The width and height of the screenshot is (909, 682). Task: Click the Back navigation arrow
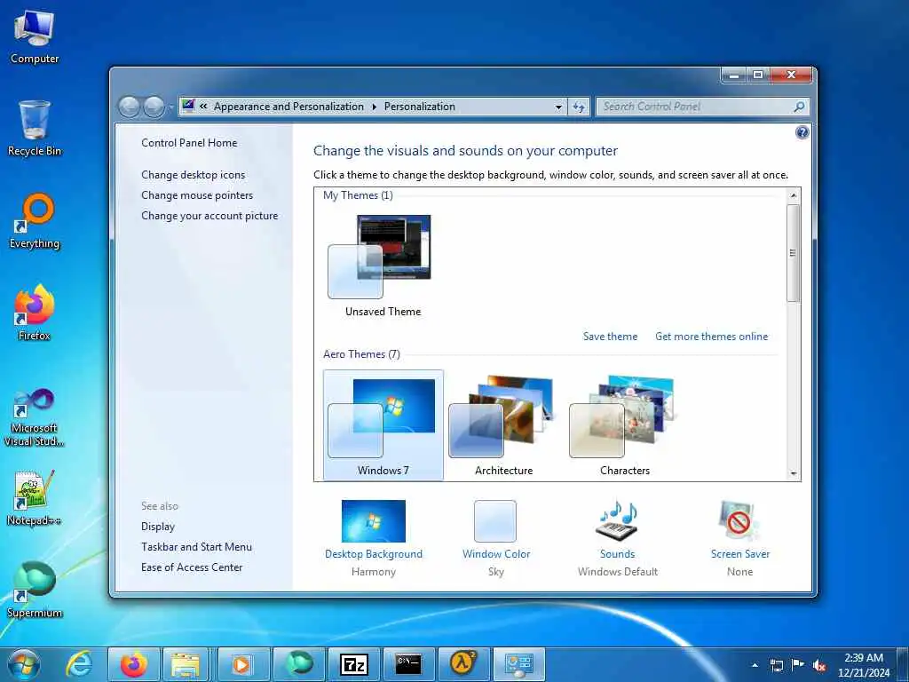[129, 107]
